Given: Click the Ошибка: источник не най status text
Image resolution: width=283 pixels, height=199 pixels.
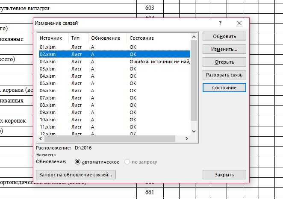Looking at the screenshot, I should pyautogui.click(x=160, y=61).
